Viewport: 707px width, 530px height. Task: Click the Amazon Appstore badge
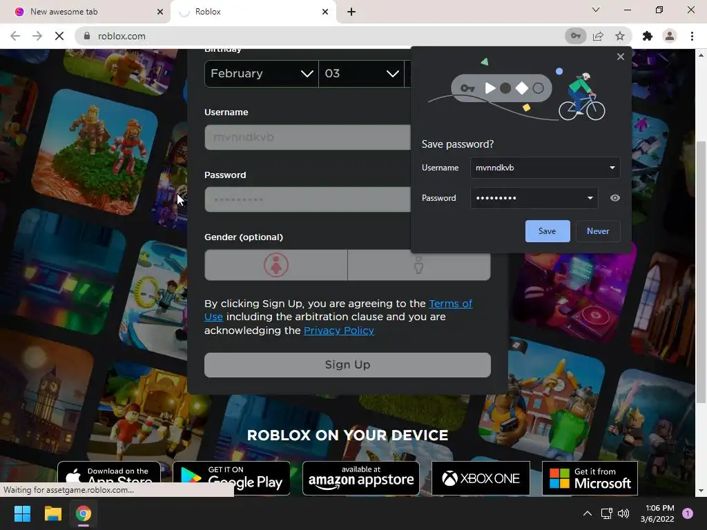360,478
